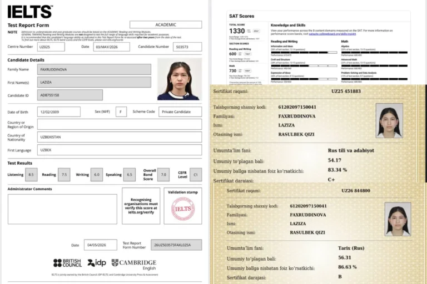Click certificate number UZ25 451883
This screenshot has width=427, height=284.
346,92
